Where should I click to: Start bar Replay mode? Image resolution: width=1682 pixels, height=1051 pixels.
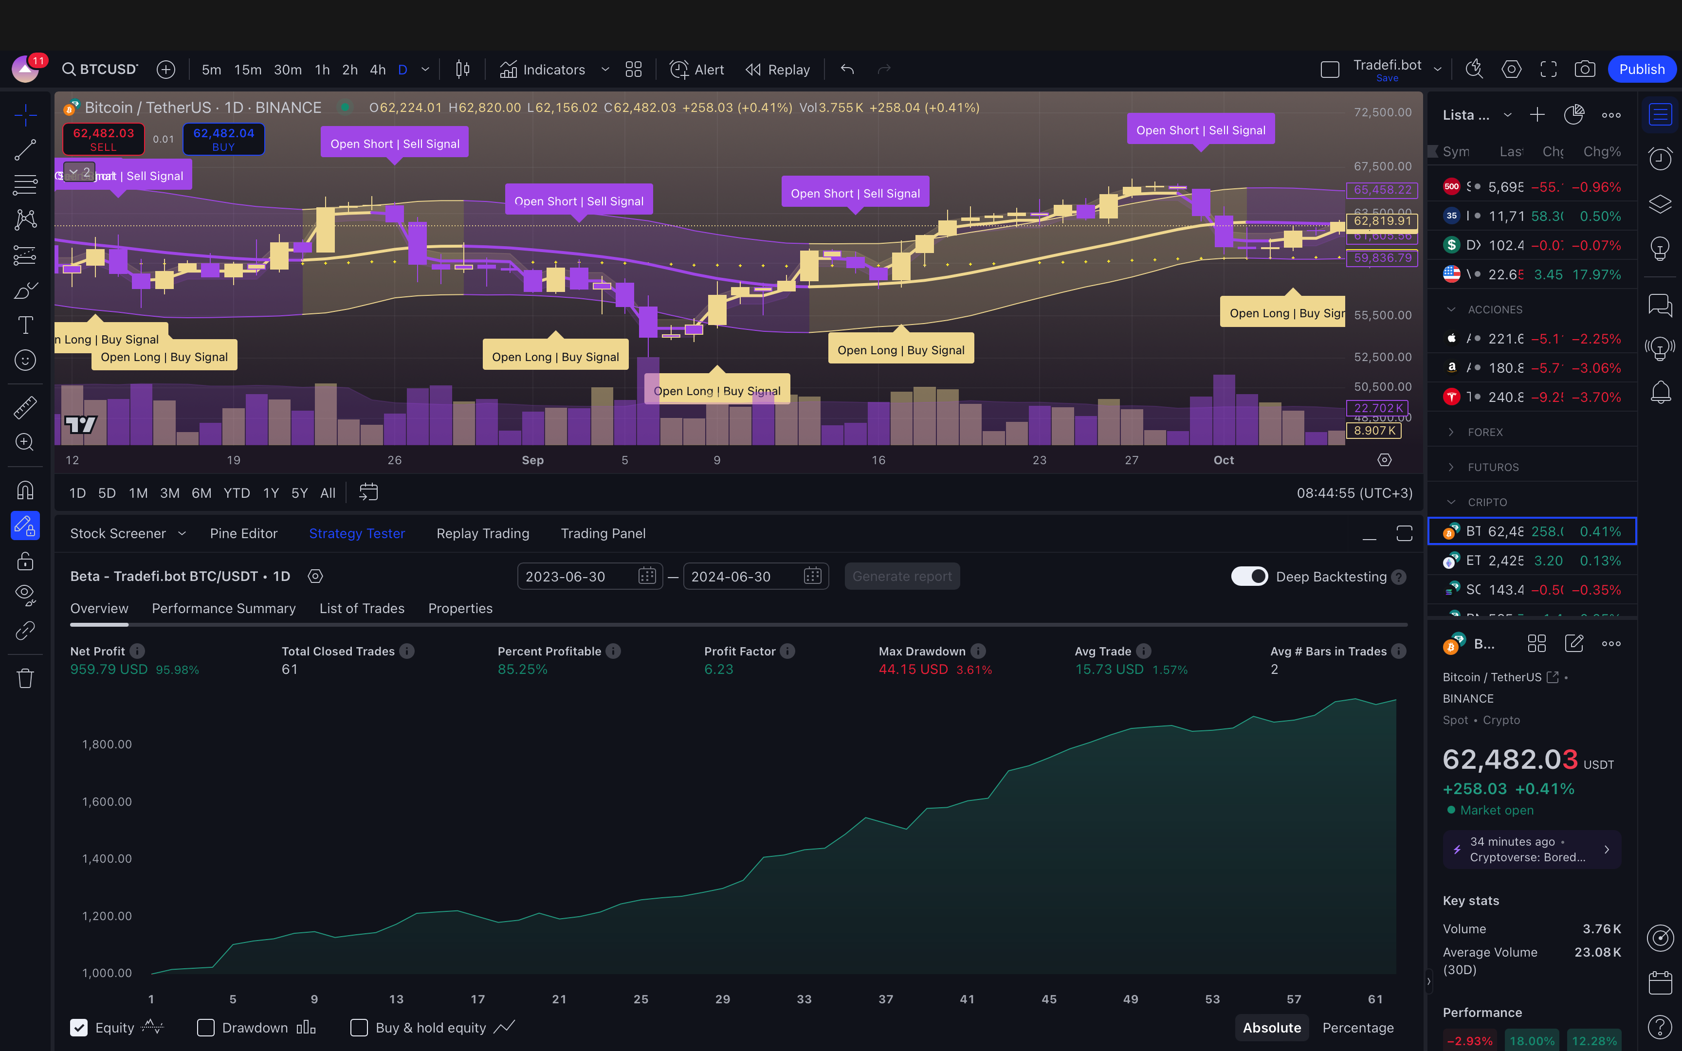[778, 70]
